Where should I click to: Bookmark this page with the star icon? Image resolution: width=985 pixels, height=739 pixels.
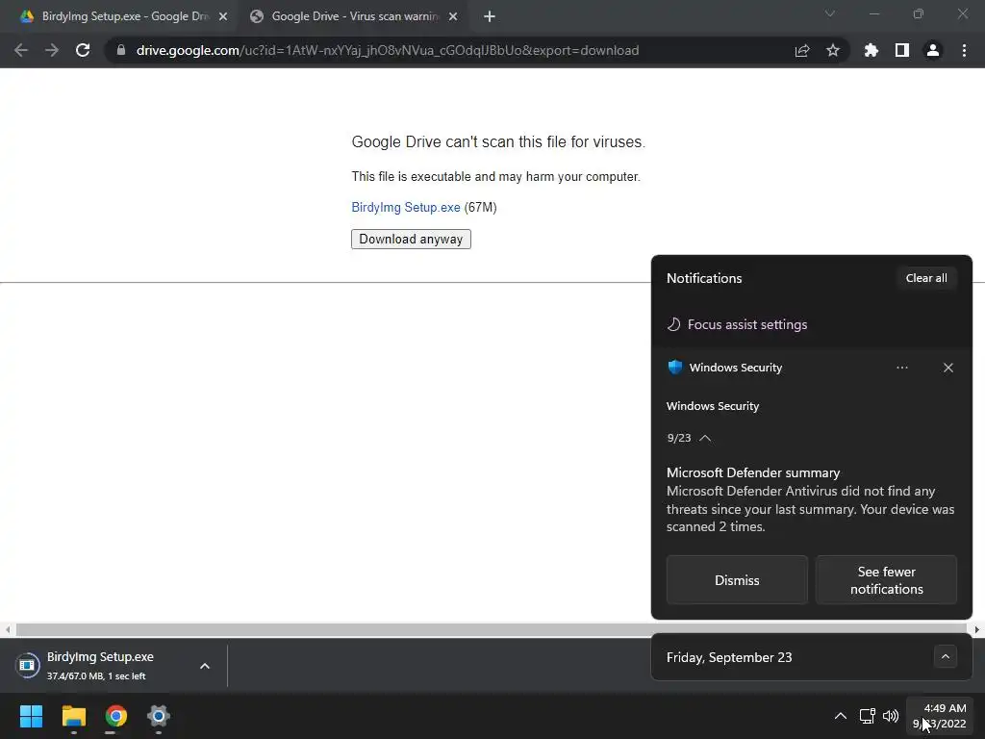833,50
